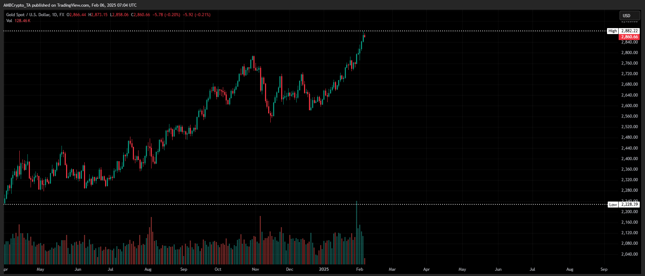Click the Vol 128.46K volume legend
645x276 pixels.
point(18,21)
